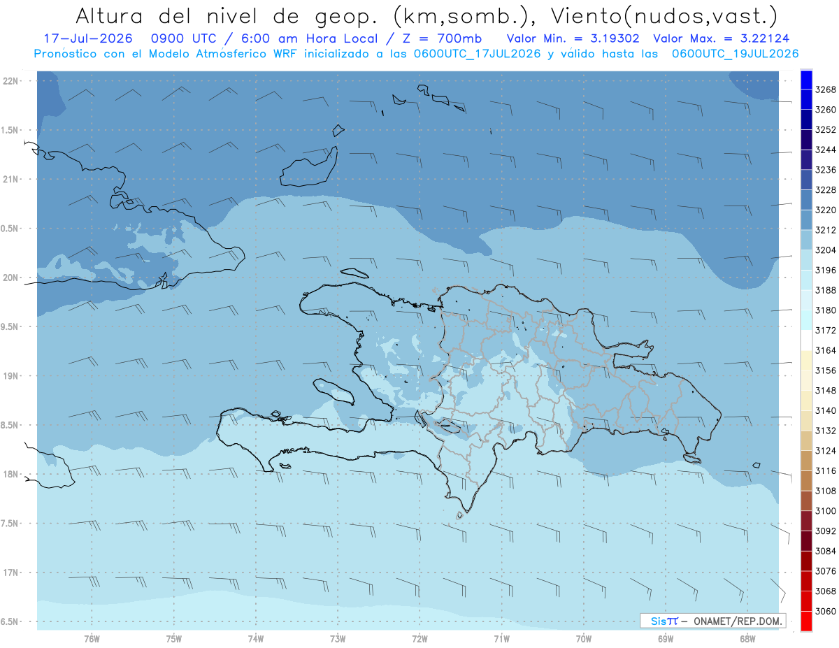Viewport: 839px width, 648px height.
Task: Click the '3172' colorbar value
Action: pyautogui.click(x=826, y=331)
